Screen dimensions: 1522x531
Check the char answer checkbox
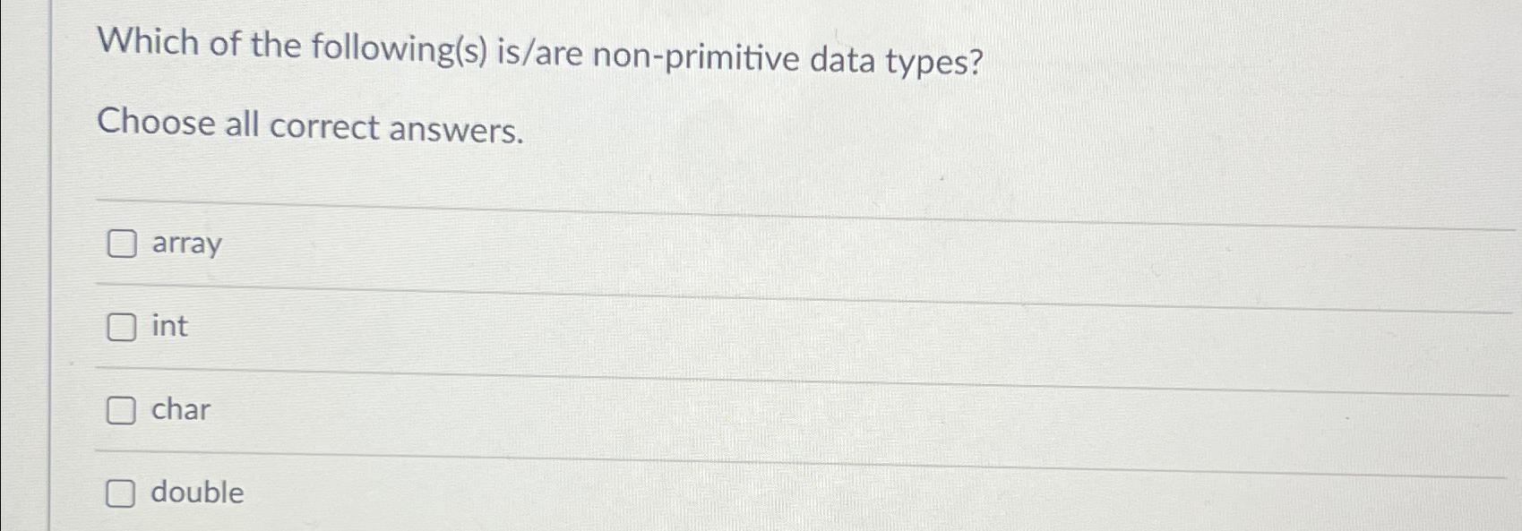point(122,411)
